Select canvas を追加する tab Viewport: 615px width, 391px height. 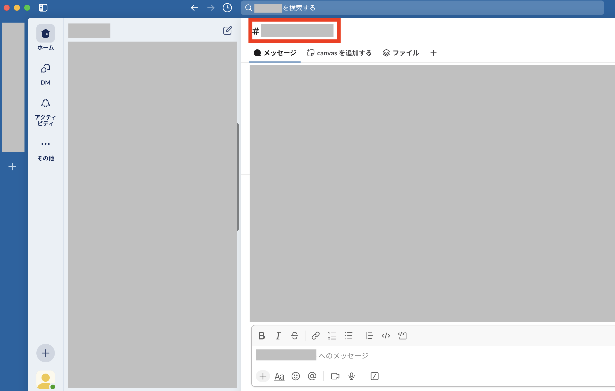pyautogui.click(x=339, y=53)
